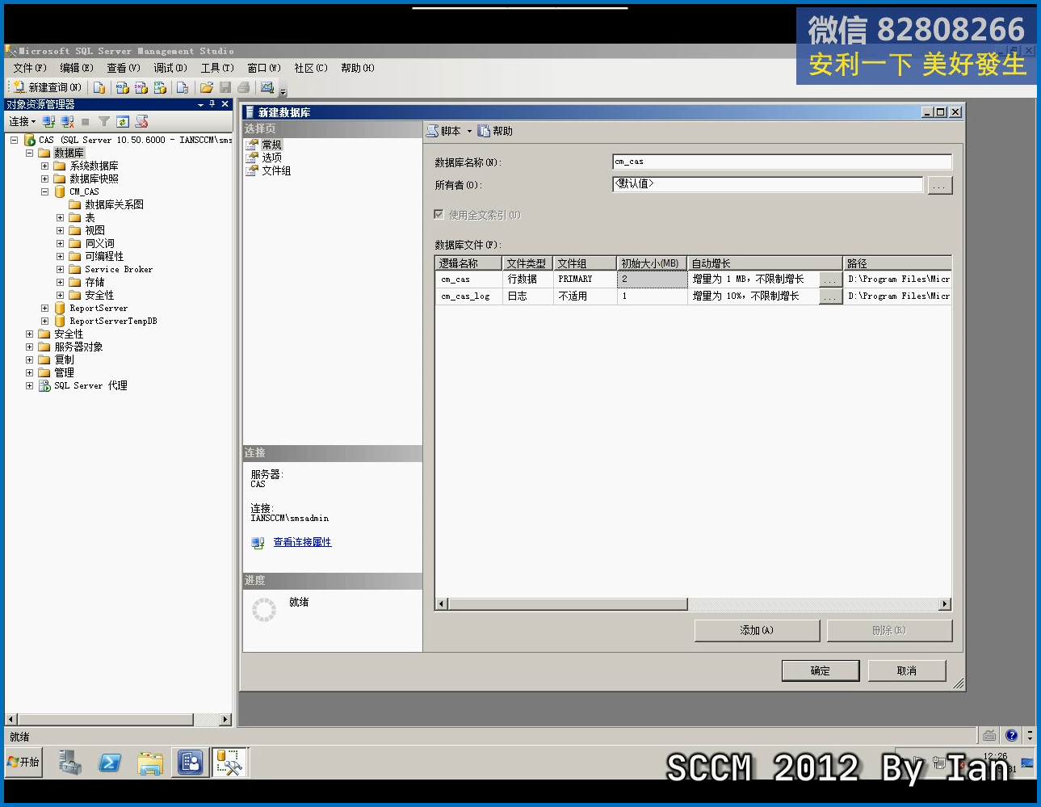Select the 服务器对象 folder
Image resolution: width=1041 pixels, height=807 pixels.
tap(78, 347)
